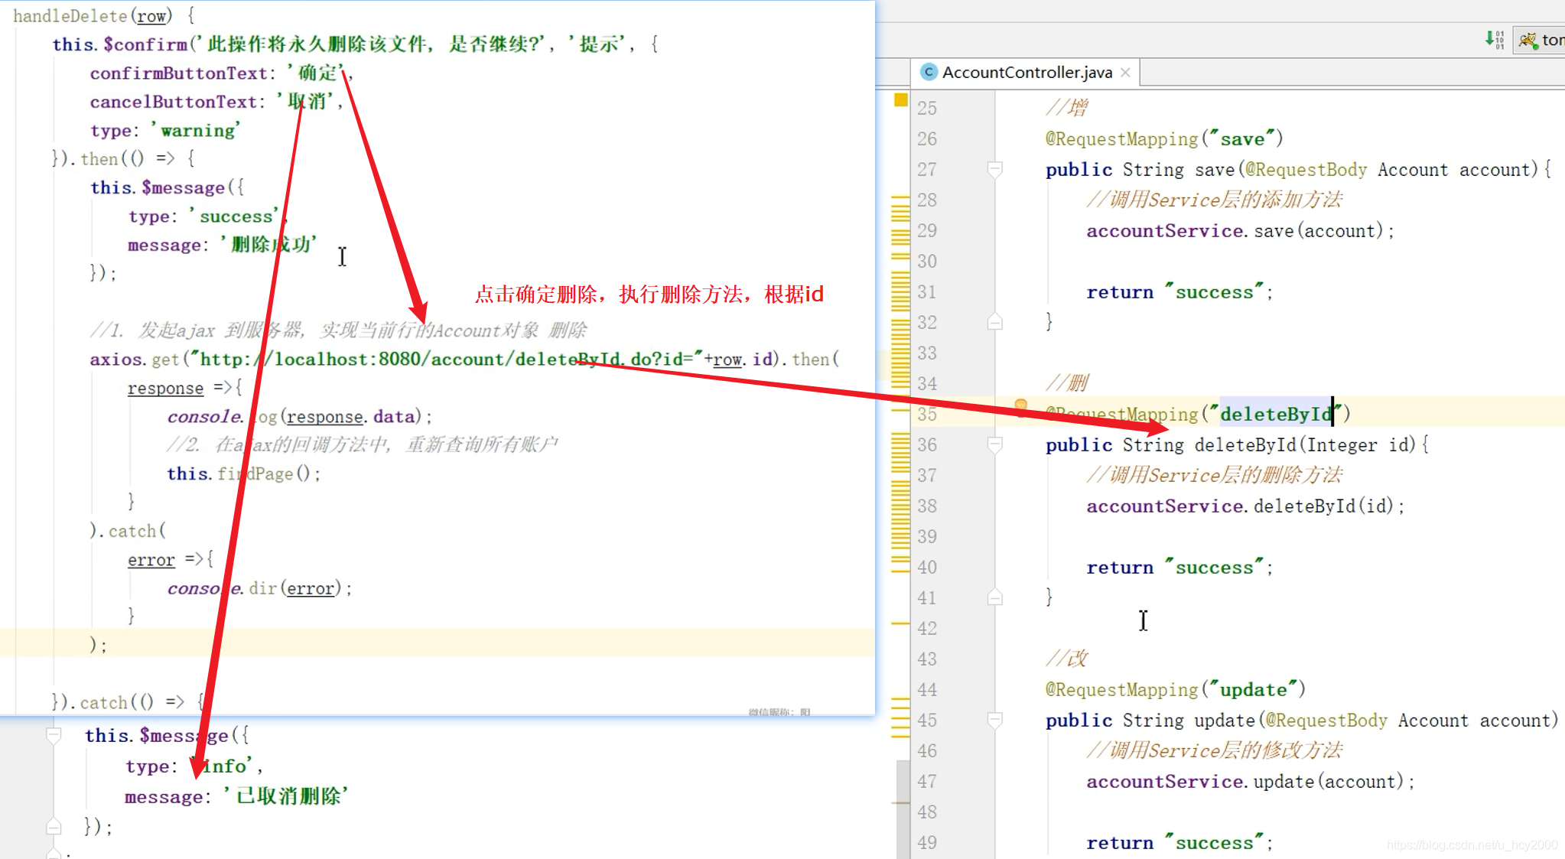This screenshot has width=1565, height=859.
Task: Click the Build project icon with green arrow
Action: pos(1494,40)
